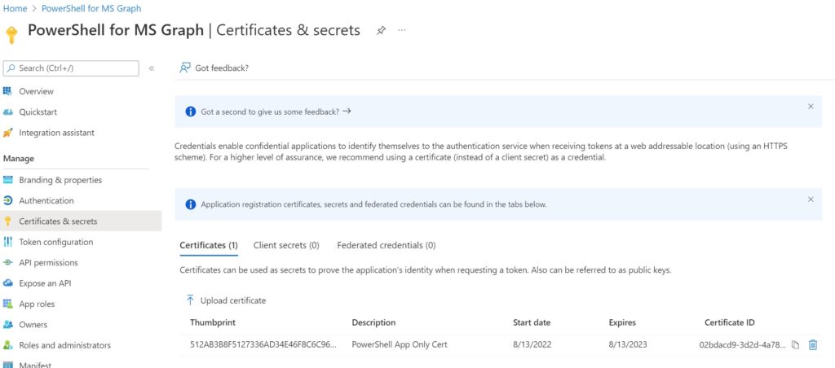Open the more options ellipsis in header
The image size is (835, 368).
(x=401, y=30)
